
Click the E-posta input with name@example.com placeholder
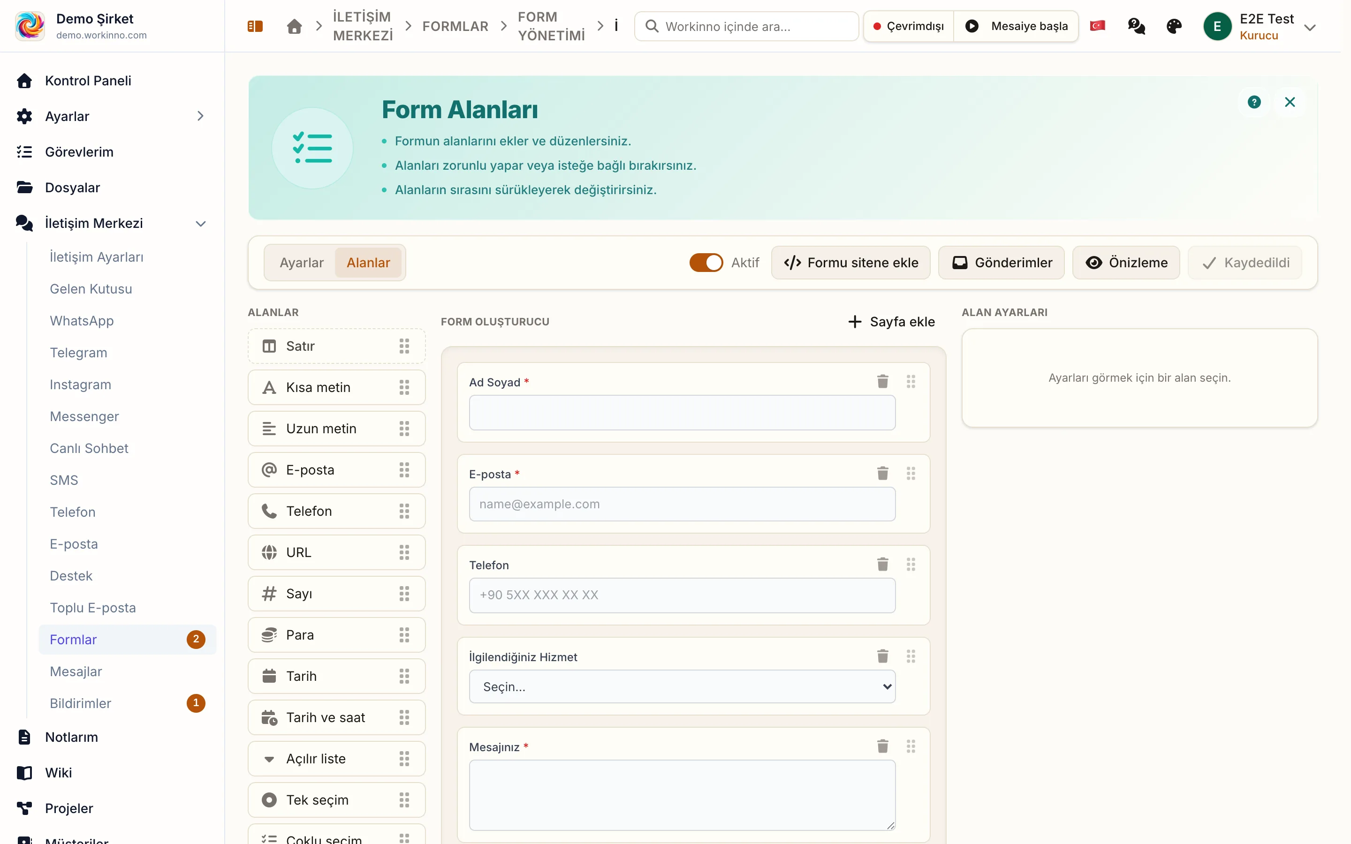click(682, 504)
